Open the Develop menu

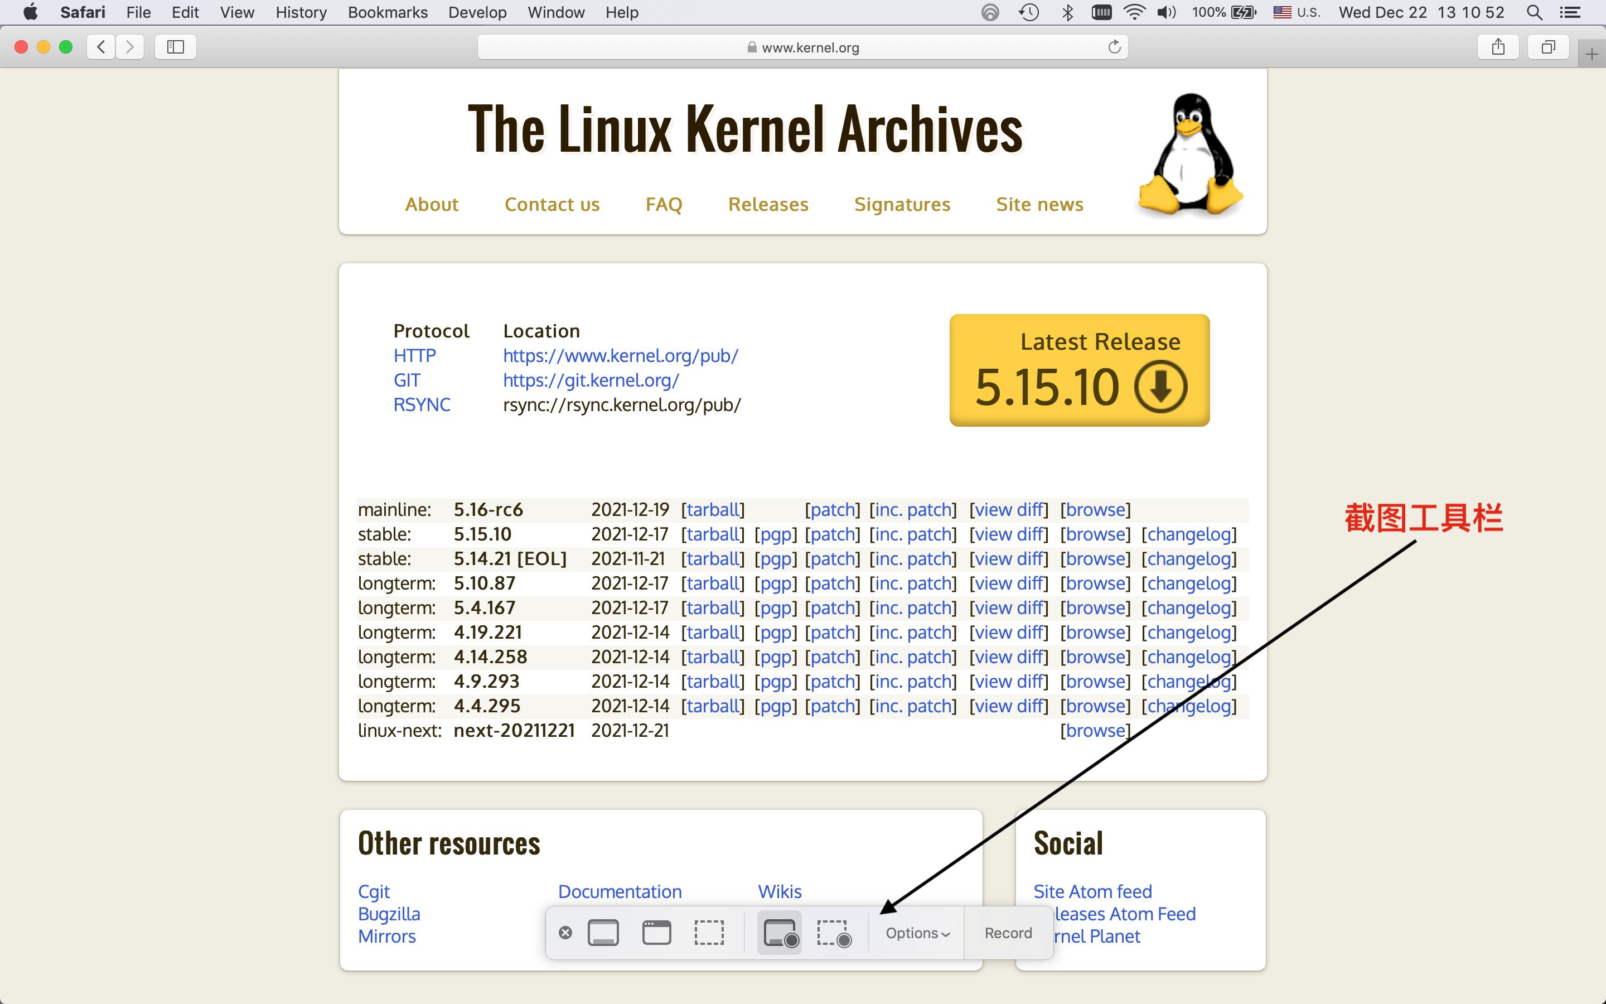click(x=476, y=13)
